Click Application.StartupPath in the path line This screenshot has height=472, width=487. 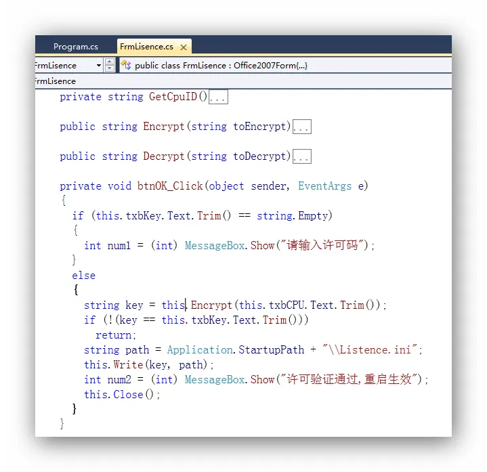(236, 350)
